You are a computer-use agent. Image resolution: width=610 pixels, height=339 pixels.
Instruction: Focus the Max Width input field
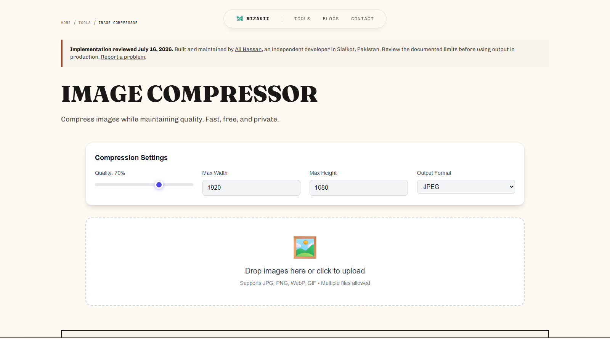[x=251, y=188]
